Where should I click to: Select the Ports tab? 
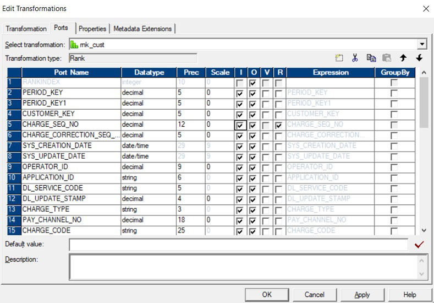(x=61, y=28)
